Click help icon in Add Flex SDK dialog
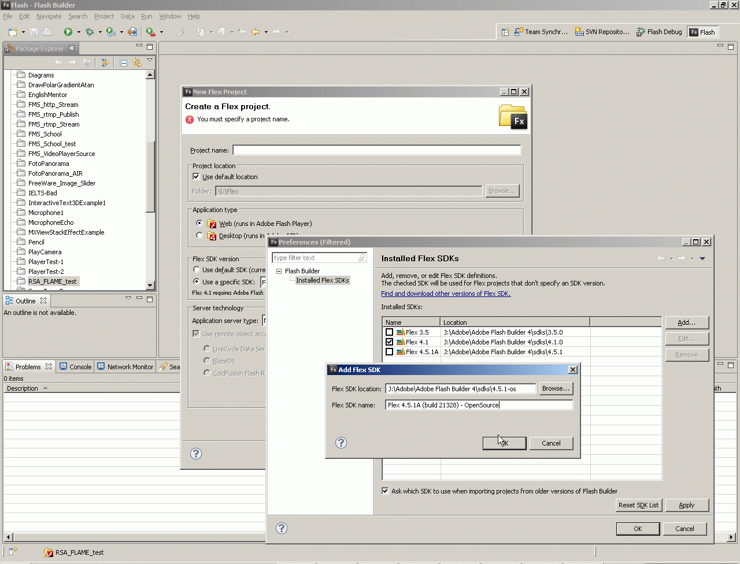This screenshot has height=564, width=740. (341, 443)
